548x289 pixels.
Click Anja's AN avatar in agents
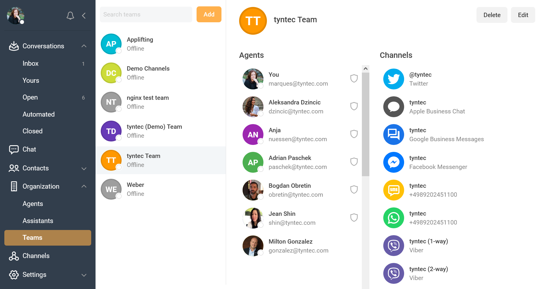click(x=253, y=135)
